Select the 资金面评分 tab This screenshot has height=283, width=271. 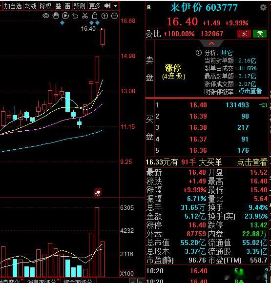pos(78,281)
